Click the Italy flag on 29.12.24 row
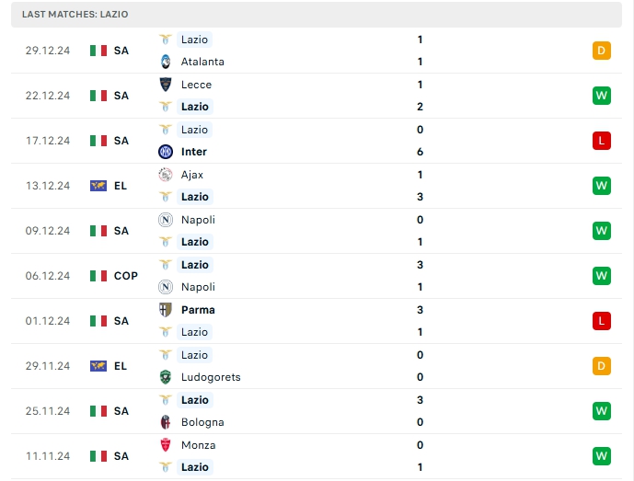 point(98,51)
